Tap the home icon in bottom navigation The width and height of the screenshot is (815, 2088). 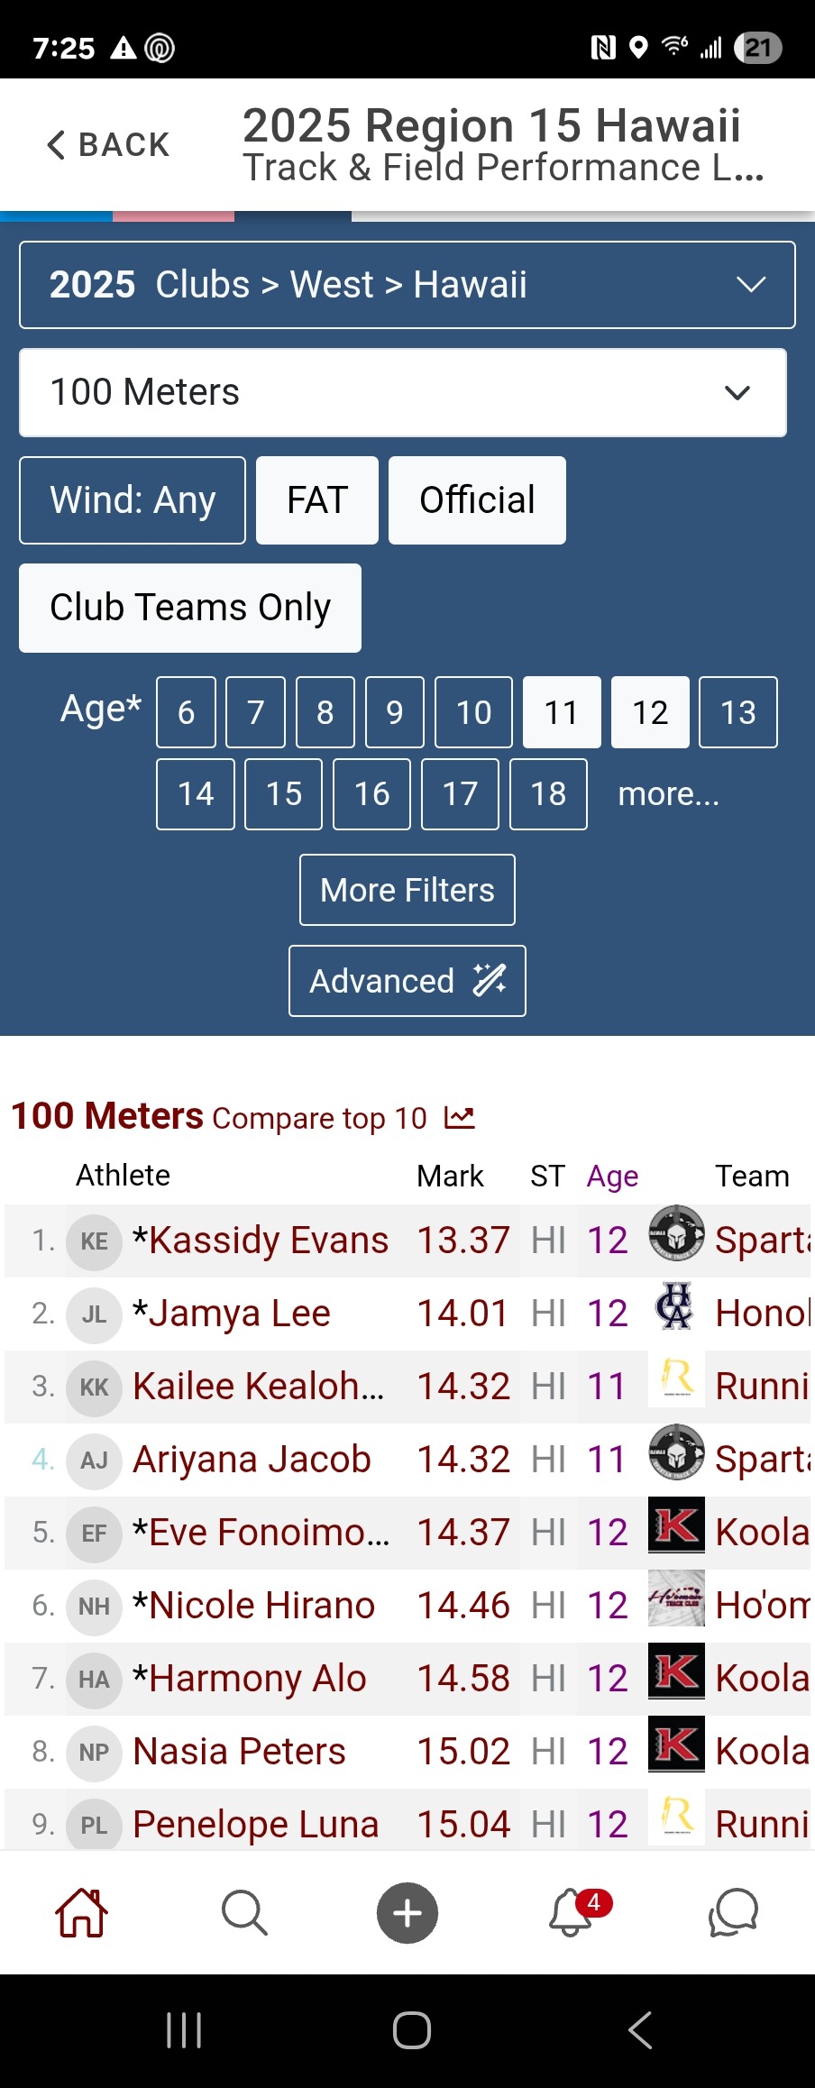coord(82,1912)
